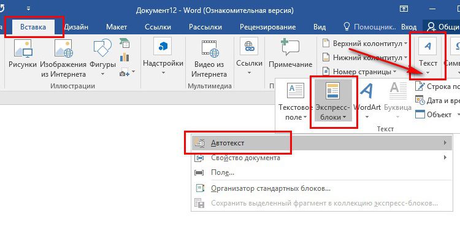Click Сохранить выделенный фрагмент в коллекцию экспресс-блоков

pos(321,203)
